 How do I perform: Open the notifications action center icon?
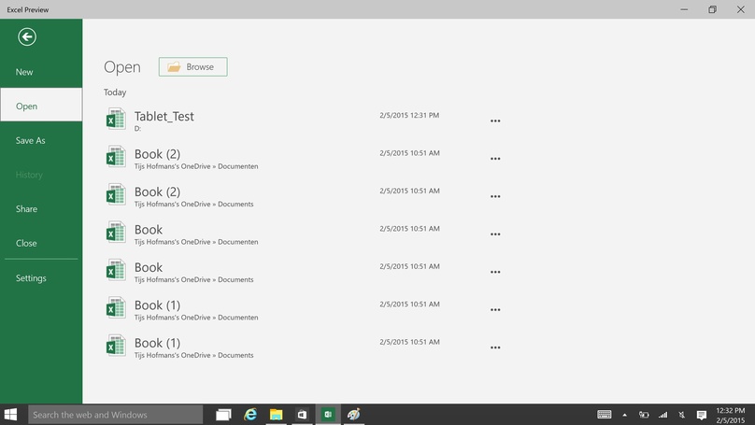tap(702, 415)
